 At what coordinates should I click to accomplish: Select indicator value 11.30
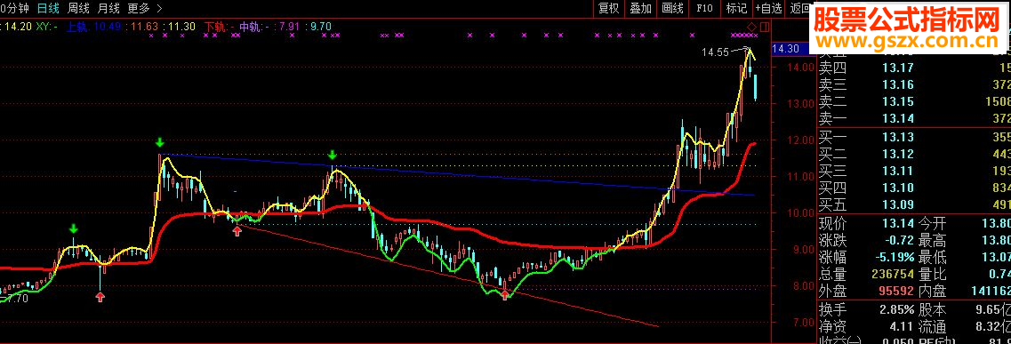pyautogui.click(x=182, y=27)
